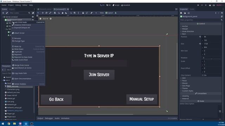225x126 pixels.
Task: Select the Rotate mode tool
Action: click(46, 13)
